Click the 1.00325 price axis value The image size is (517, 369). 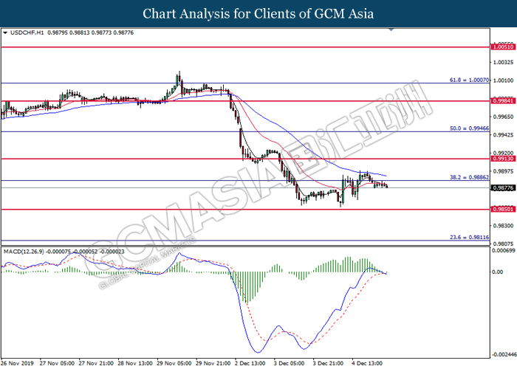[502, 64]
